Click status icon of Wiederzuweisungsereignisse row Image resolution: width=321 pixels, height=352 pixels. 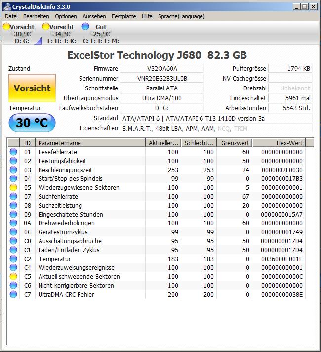tap(13, 267)
